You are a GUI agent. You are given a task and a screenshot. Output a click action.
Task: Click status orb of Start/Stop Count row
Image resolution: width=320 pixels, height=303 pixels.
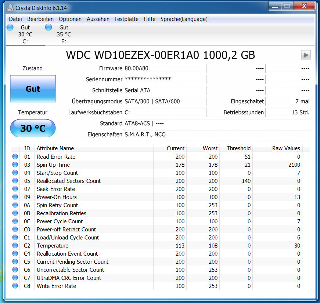(x=15, y=173)
